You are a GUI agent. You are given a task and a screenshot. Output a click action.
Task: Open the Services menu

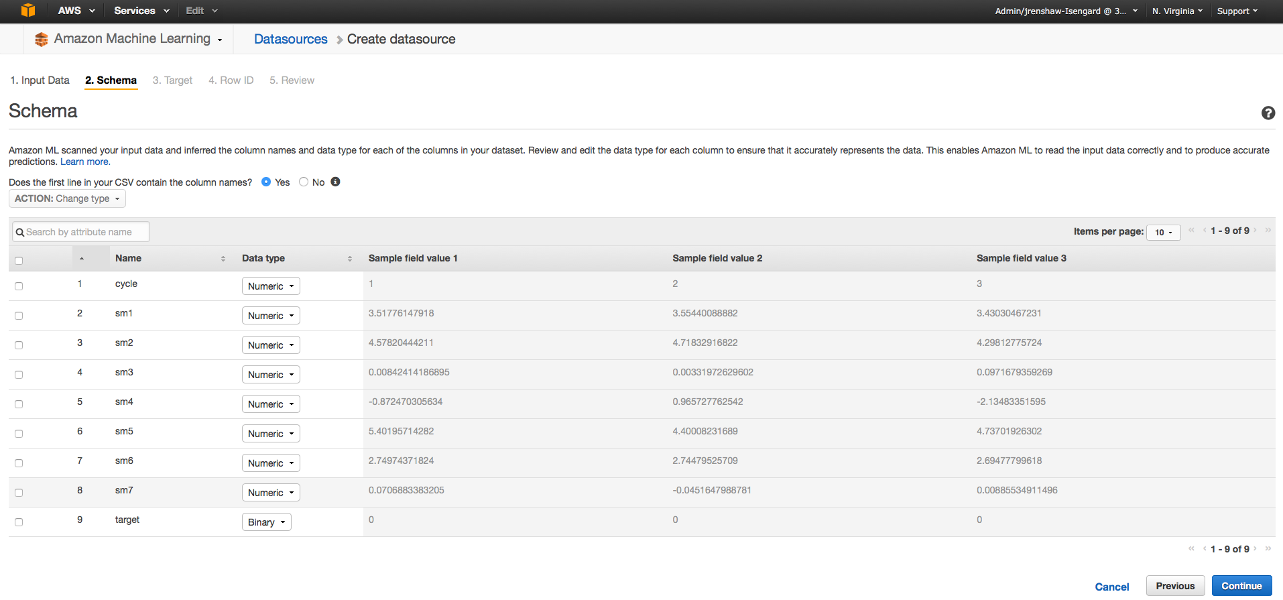(141, 11)
